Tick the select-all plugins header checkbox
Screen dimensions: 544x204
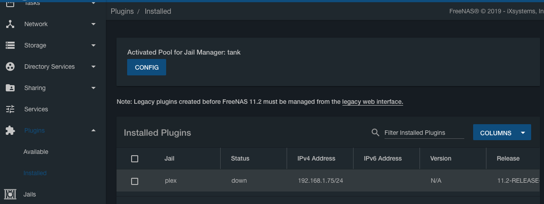(x=135, y=159)
